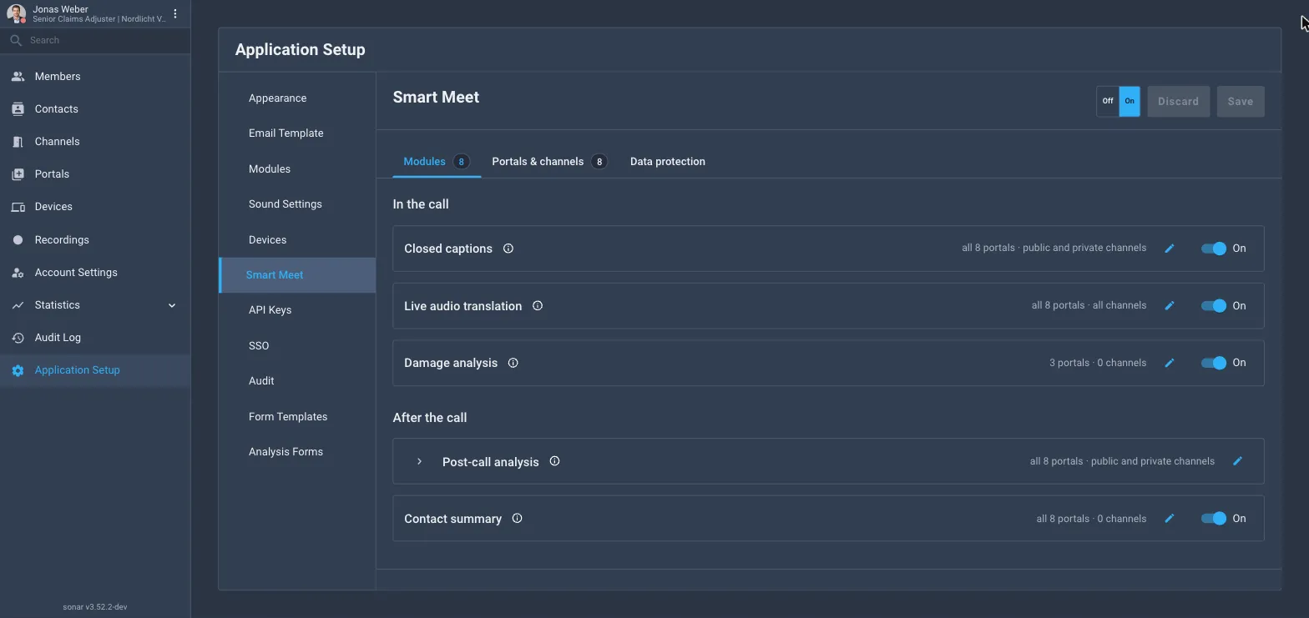This screenshot has width=1309, height=618.
Task: Disable the Damage analysis switch
Action: (x=1214, y=363)
